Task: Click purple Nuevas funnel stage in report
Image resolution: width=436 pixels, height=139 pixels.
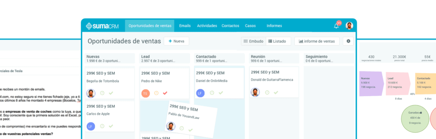Action: point(371,83)
